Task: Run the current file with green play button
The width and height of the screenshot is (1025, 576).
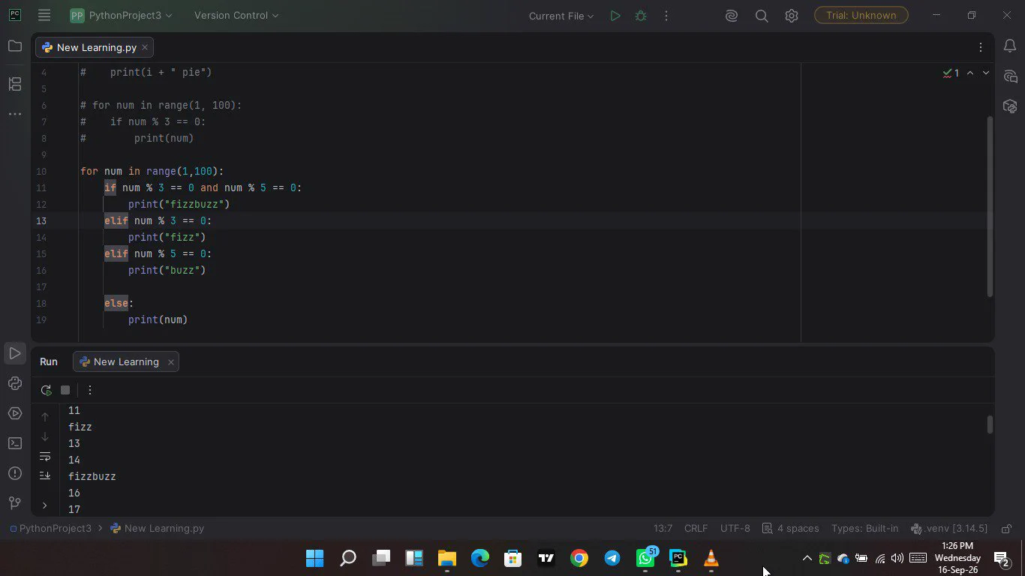Action: [615, 16]
